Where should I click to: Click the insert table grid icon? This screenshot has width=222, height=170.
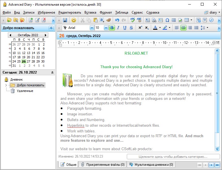click(187, 20)
